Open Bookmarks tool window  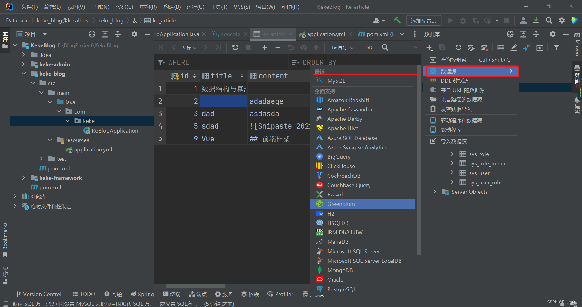(x=5, y=239)
